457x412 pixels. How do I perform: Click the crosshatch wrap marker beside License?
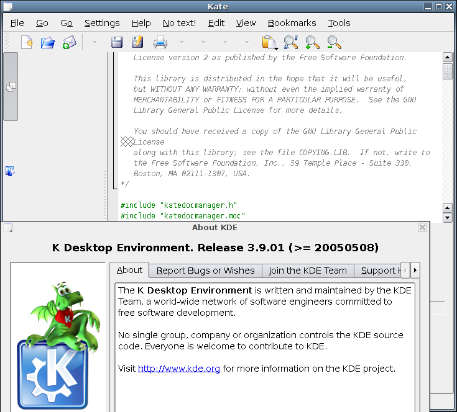[127, 142]
